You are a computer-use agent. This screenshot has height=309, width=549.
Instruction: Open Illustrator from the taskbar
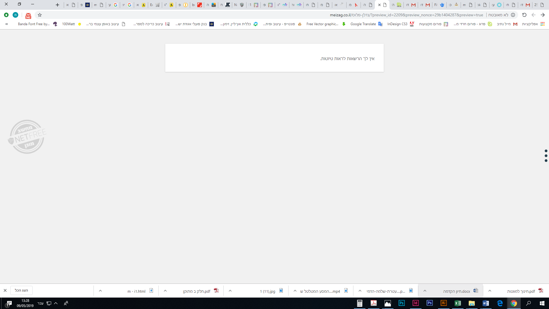click(443, 303)
